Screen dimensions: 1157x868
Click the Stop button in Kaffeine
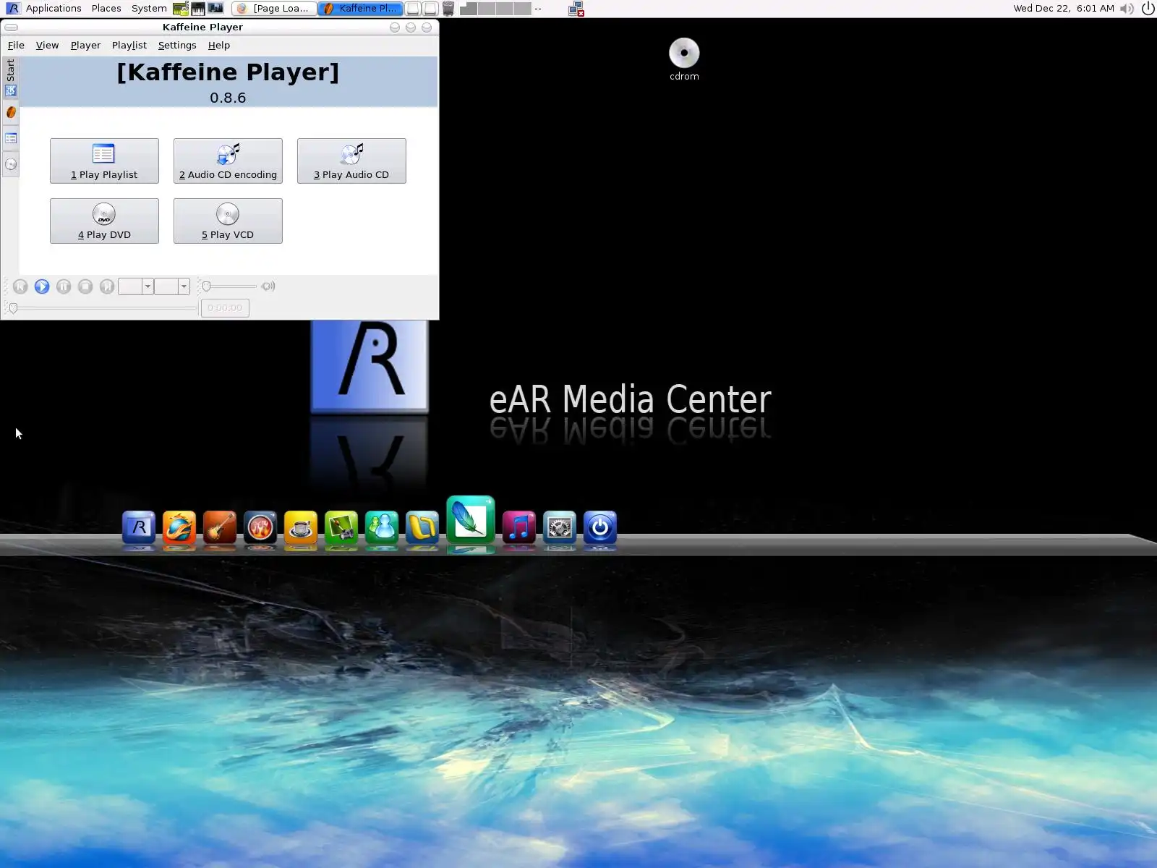coord(85,286)
